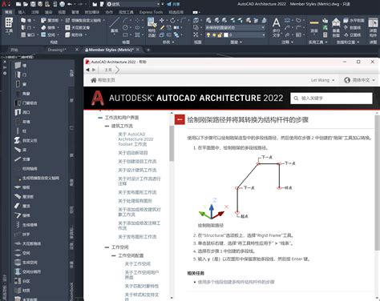
Task: Select the 空间 Space tool in ribbon
Action: point(48,34)
